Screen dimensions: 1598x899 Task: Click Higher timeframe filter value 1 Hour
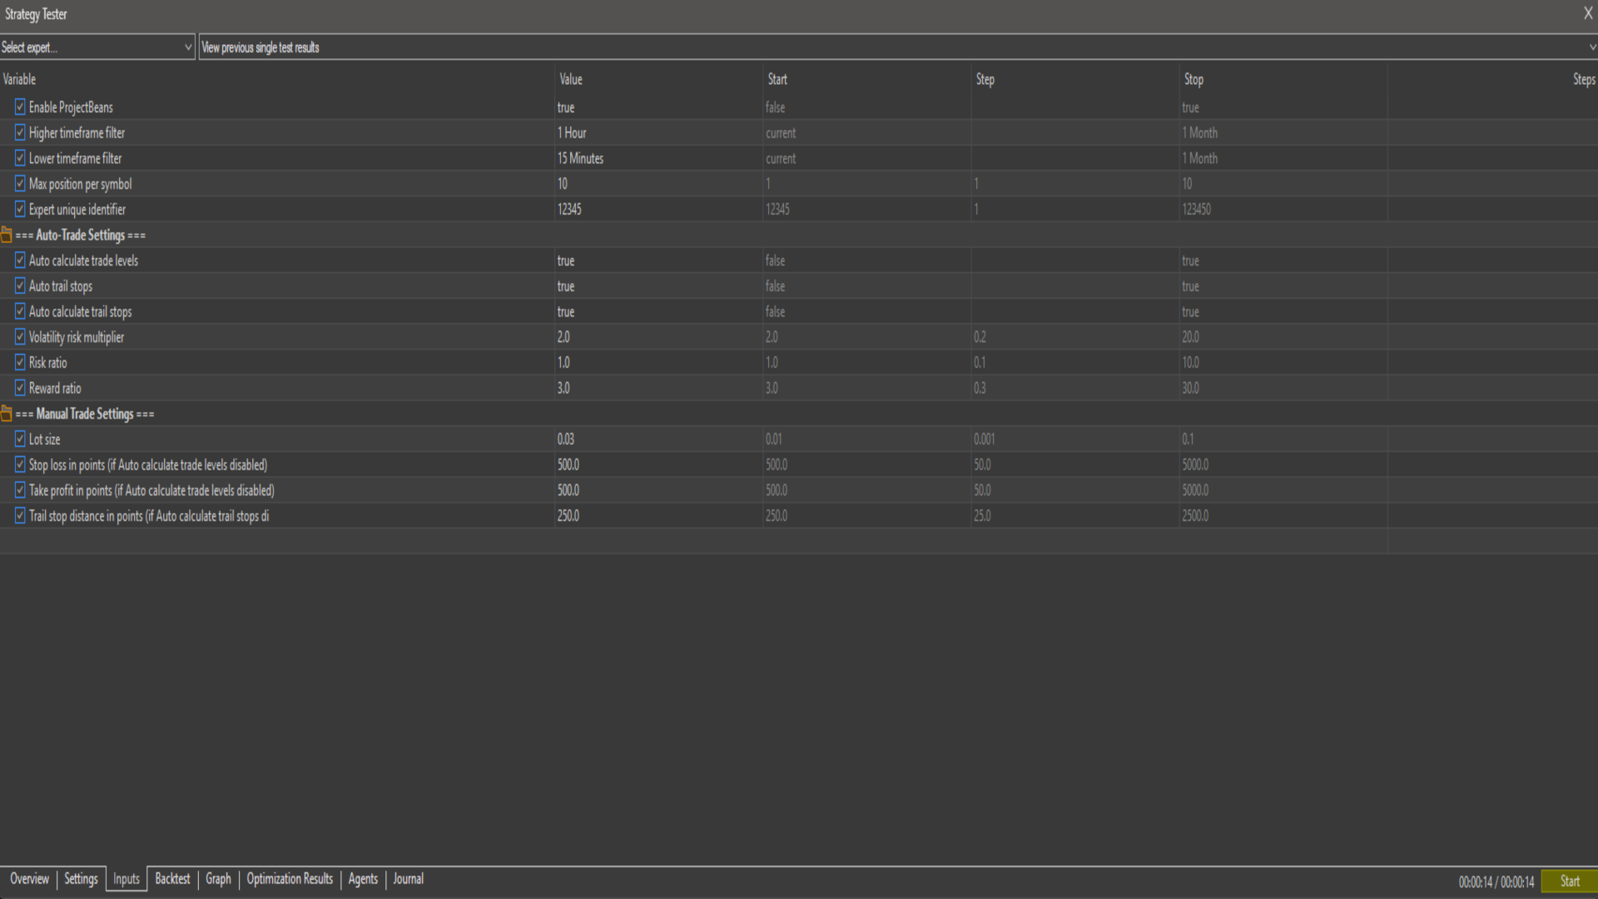pos(573,133)
